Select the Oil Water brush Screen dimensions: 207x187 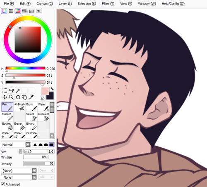(31, 135)
